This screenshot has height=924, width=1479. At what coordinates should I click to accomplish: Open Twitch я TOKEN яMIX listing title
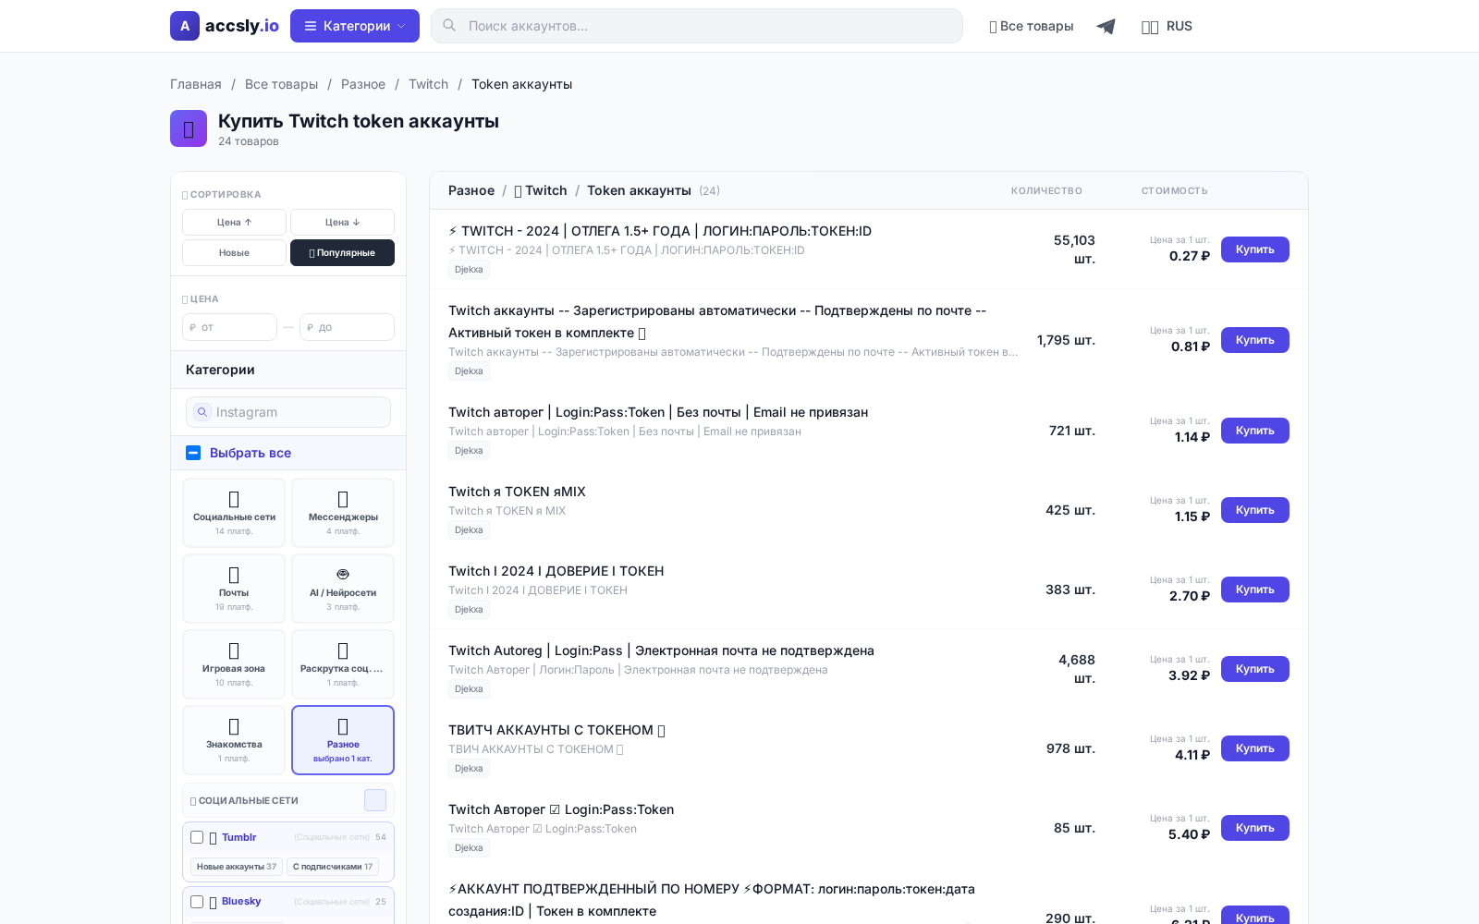point(517,492)
